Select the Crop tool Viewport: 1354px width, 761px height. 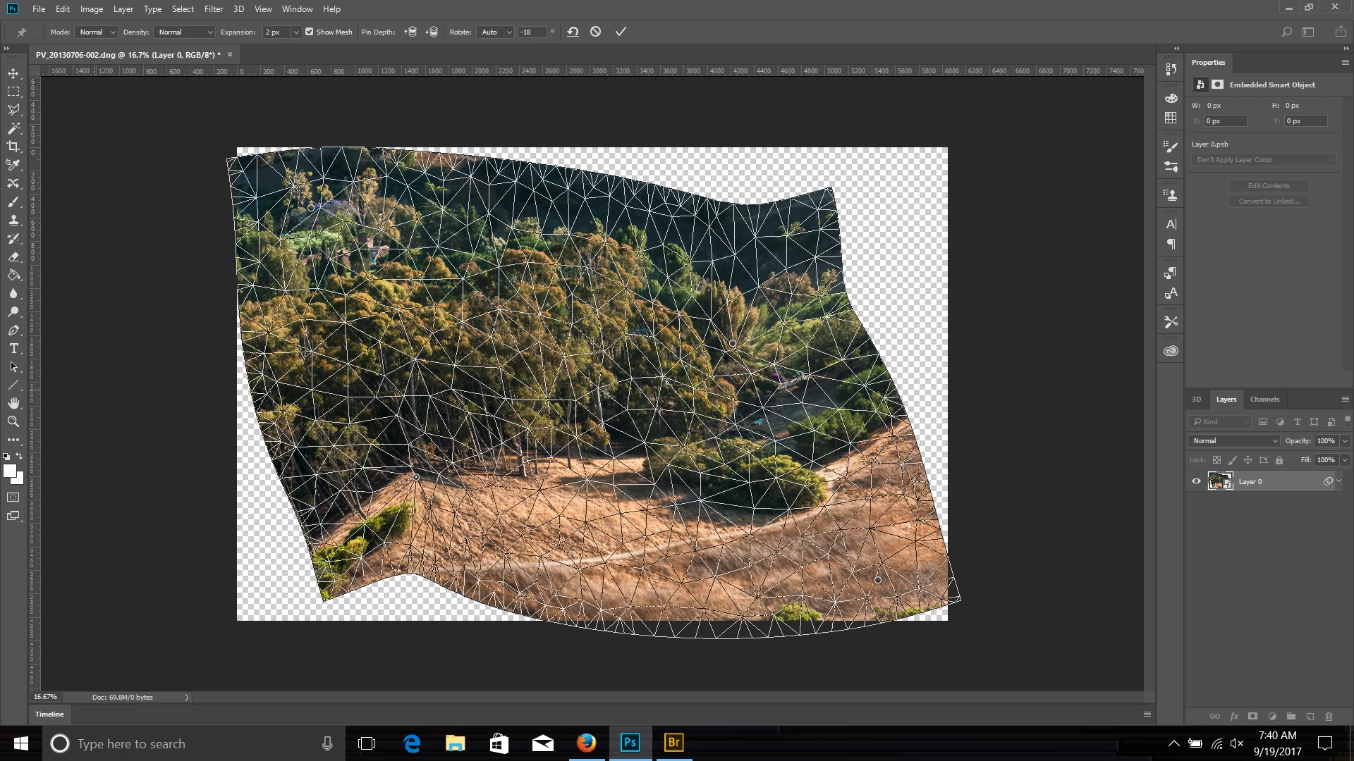click(13, 147)
